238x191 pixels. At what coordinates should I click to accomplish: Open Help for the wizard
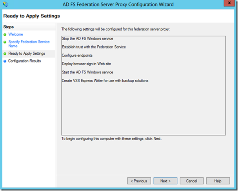pyautogui.click(x=218, y=181)
